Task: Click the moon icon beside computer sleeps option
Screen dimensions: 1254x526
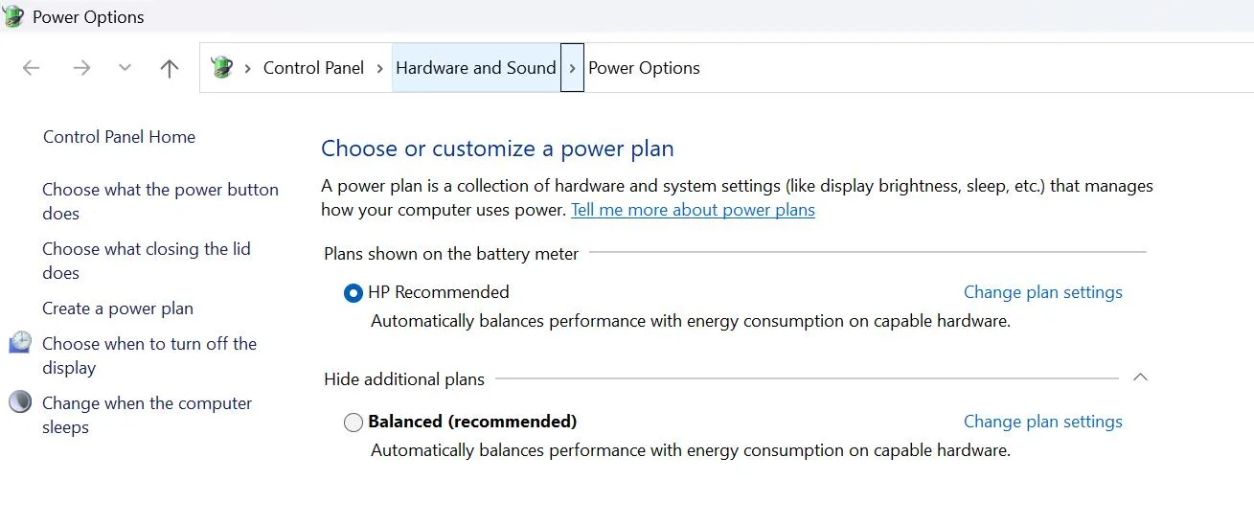Action: click(x=20, y=402)
